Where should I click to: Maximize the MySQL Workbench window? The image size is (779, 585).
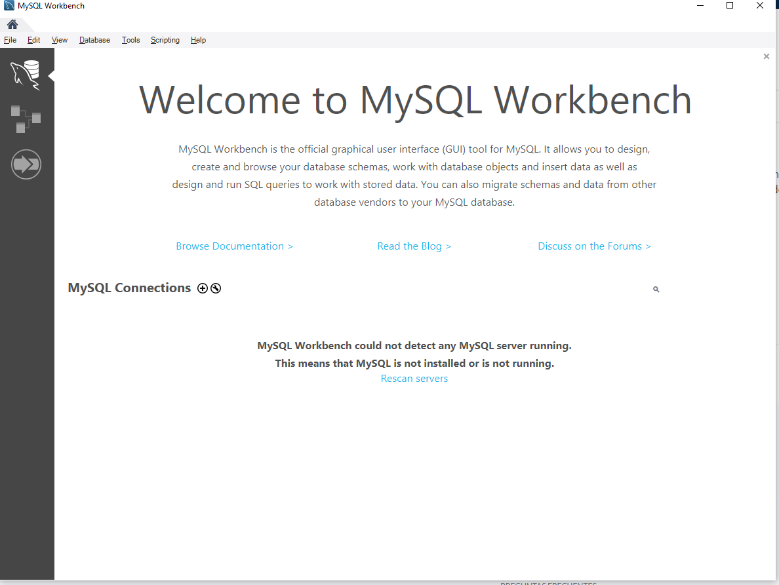[730, 5]
